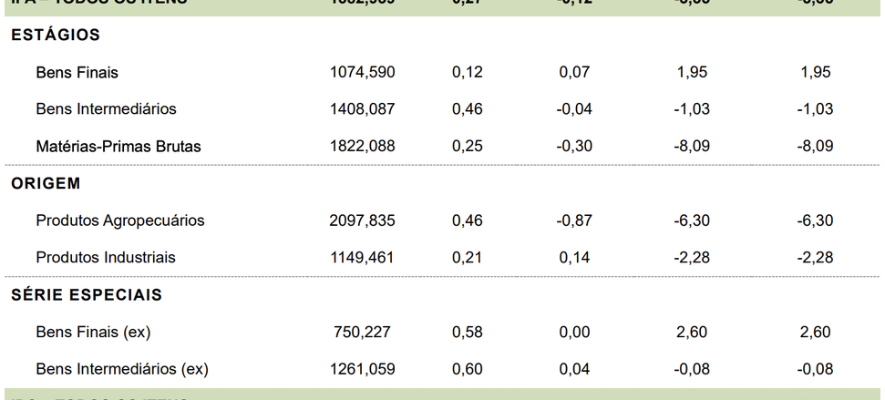Select the Bens Finais (ex) row label
885x400 pixels.
coord(92,333)
